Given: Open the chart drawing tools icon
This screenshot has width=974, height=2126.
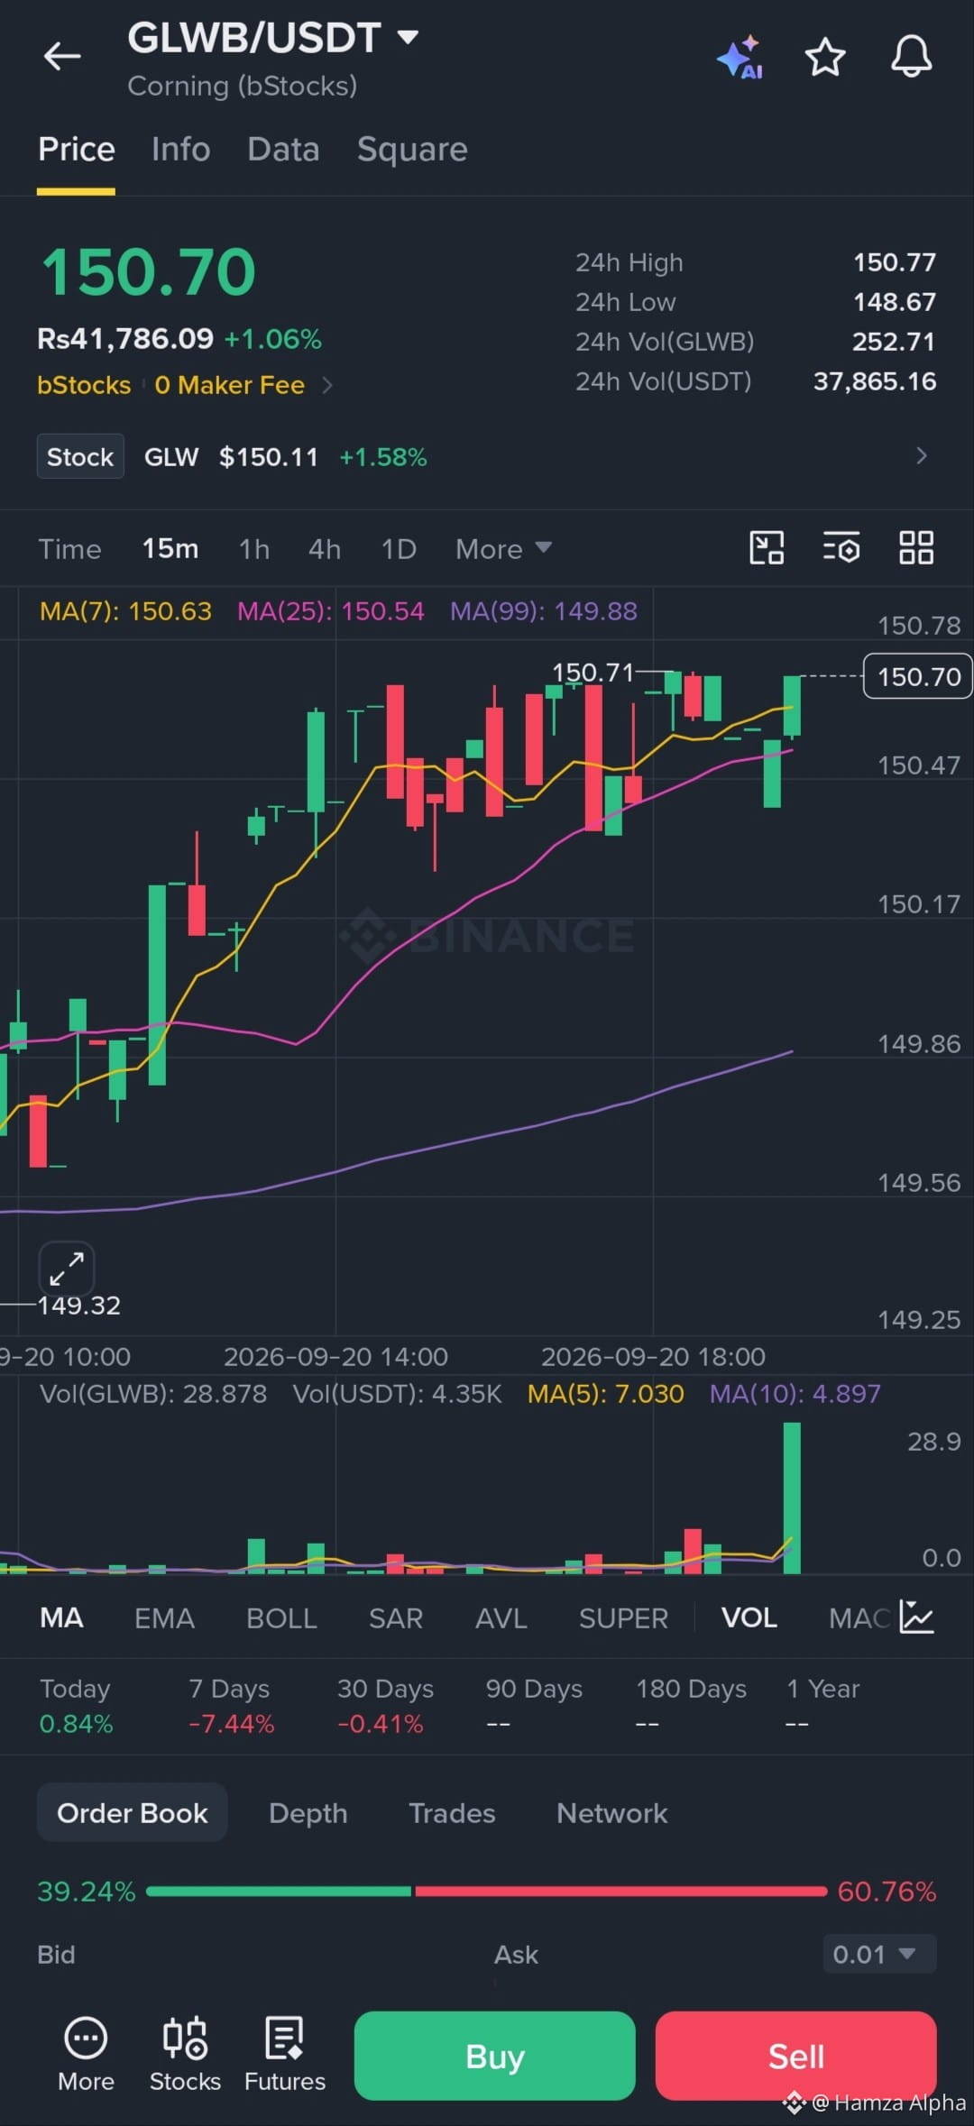Looking at the screenshot, I should click(x=767, y=547).
